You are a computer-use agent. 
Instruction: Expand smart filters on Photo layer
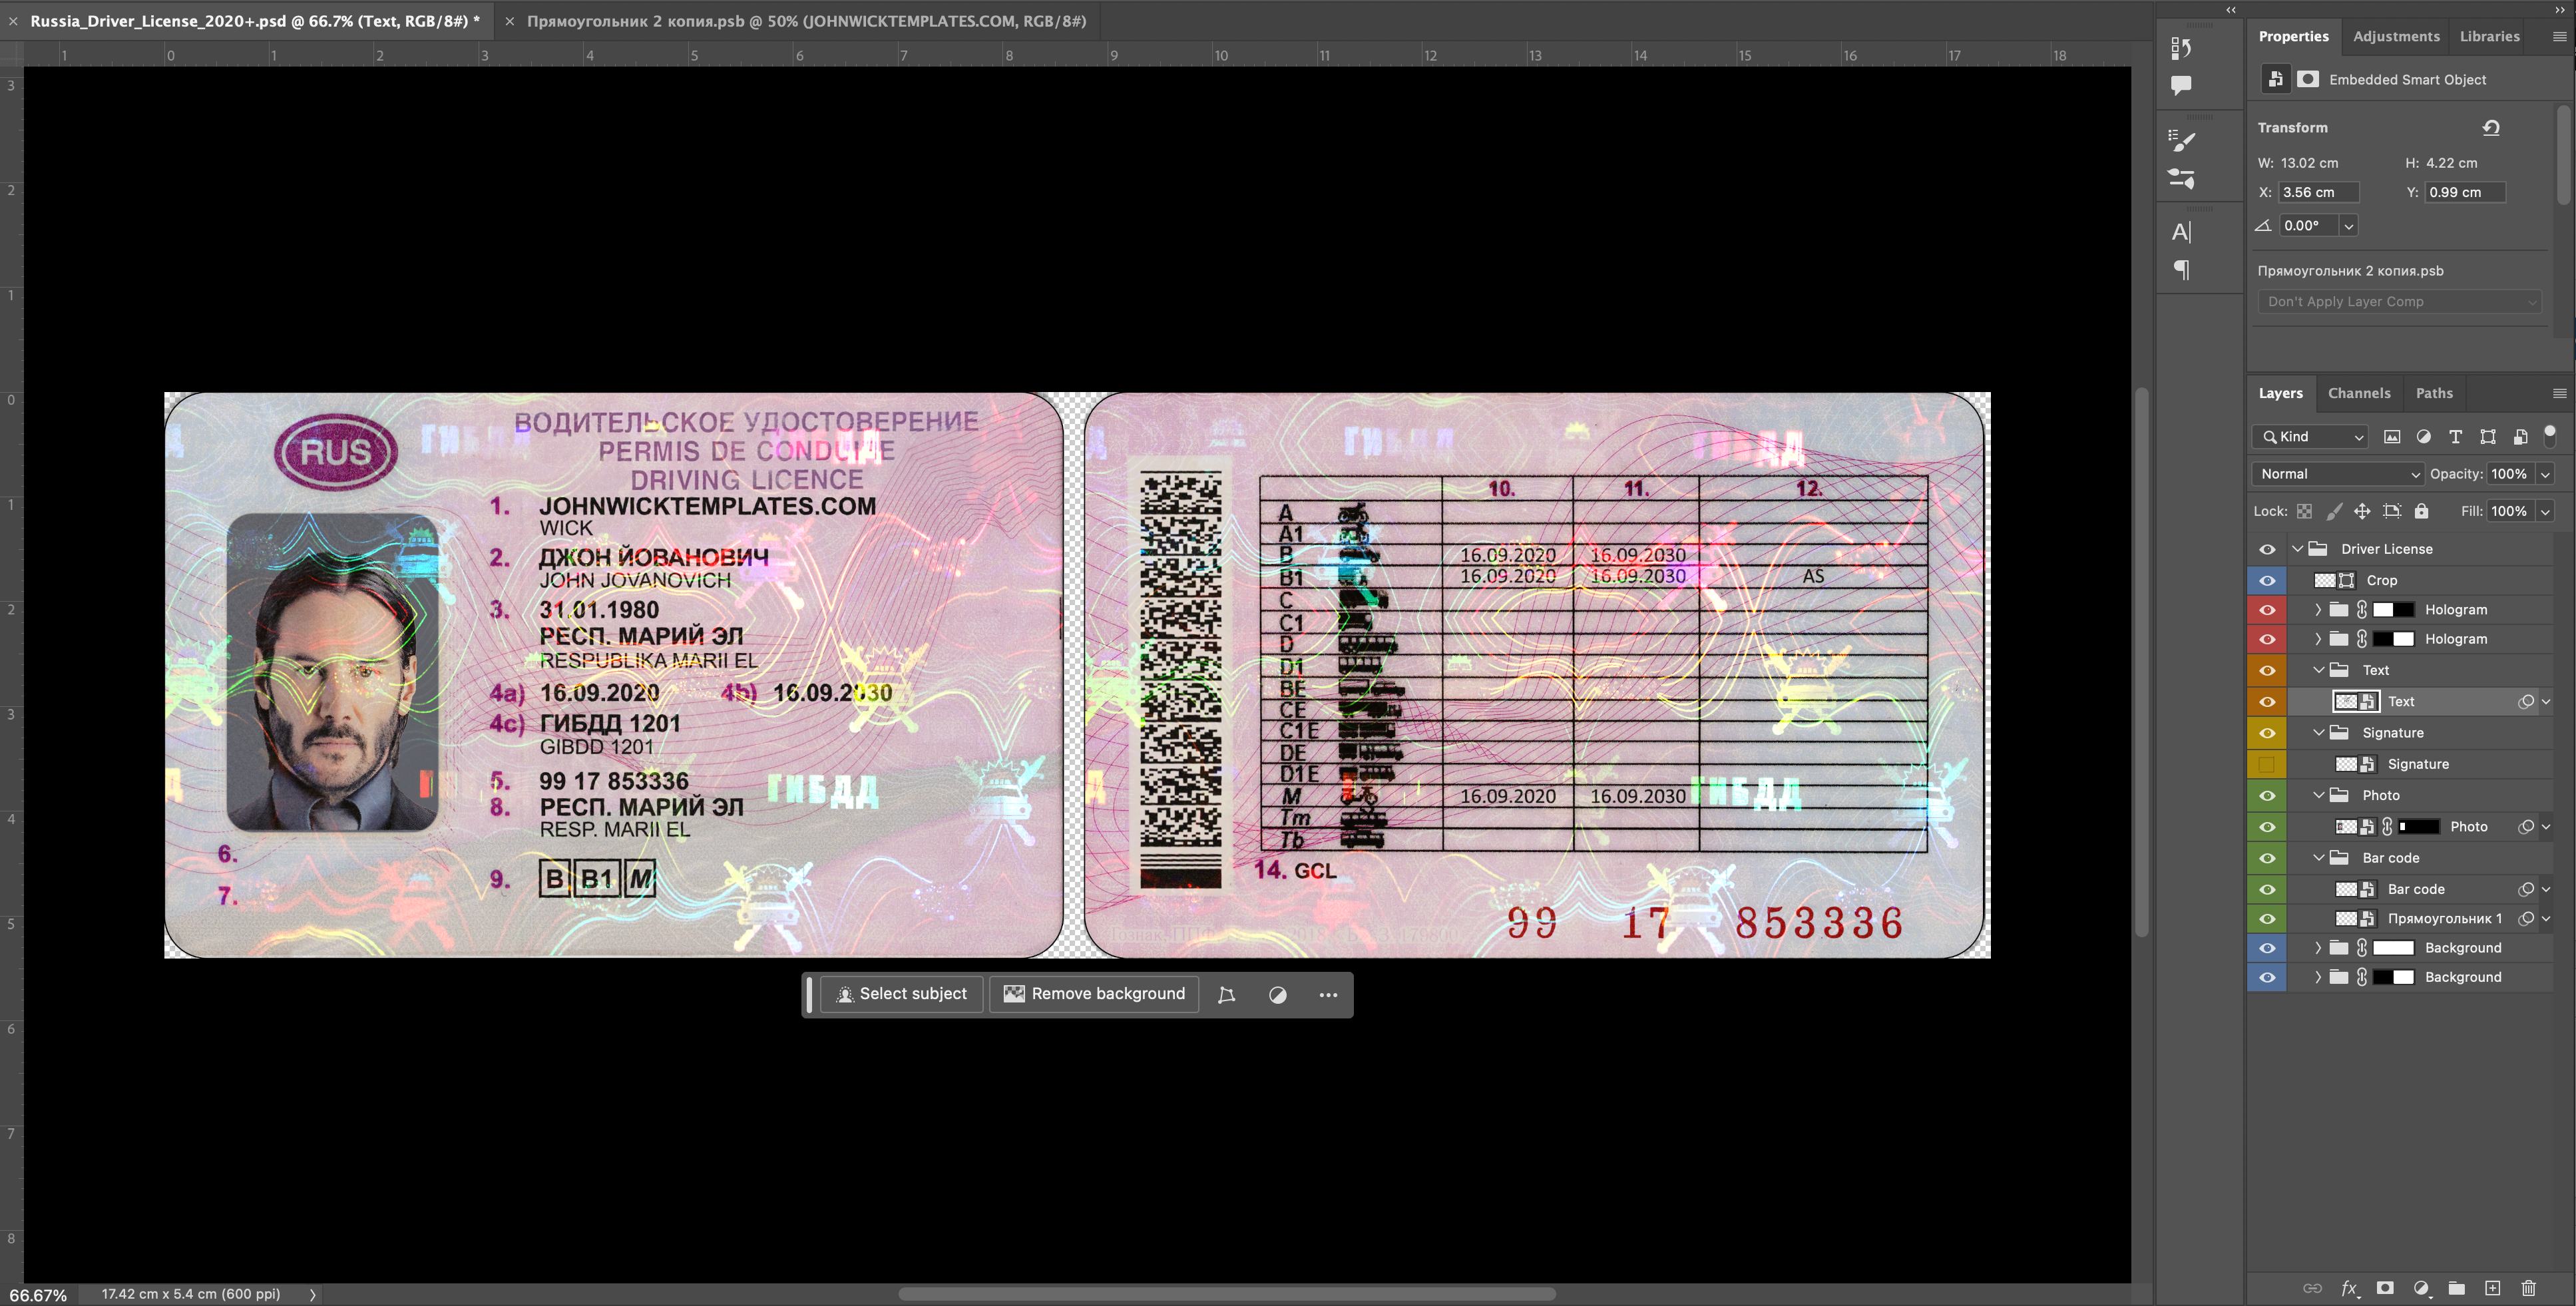tap(2546, 827)
